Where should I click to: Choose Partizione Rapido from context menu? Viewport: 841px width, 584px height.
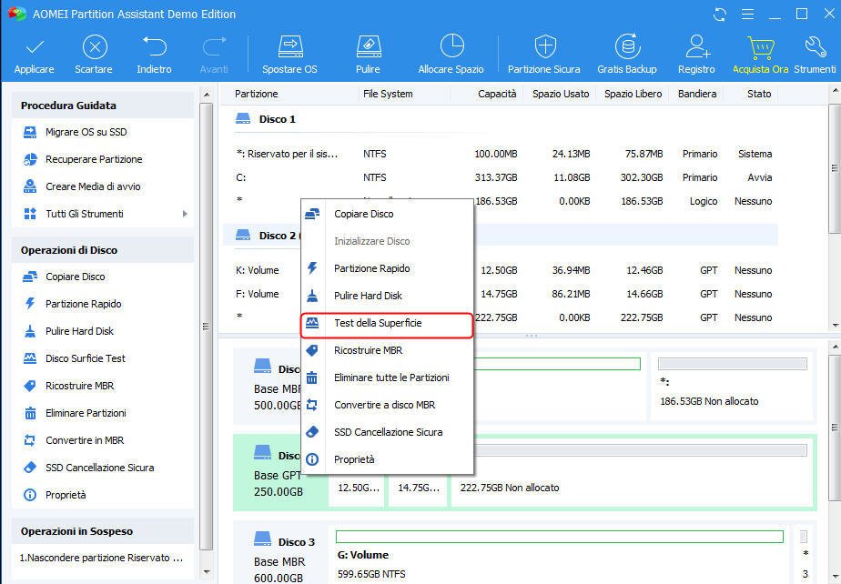point(387,268)
